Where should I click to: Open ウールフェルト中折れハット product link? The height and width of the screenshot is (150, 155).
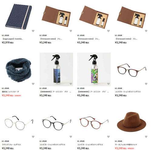[x=126, y=145]
